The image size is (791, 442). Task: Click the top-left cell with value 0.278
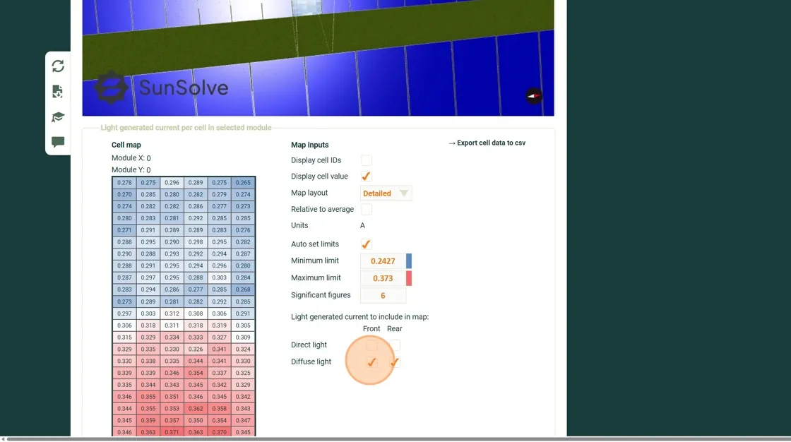click(x=124, y=183)
